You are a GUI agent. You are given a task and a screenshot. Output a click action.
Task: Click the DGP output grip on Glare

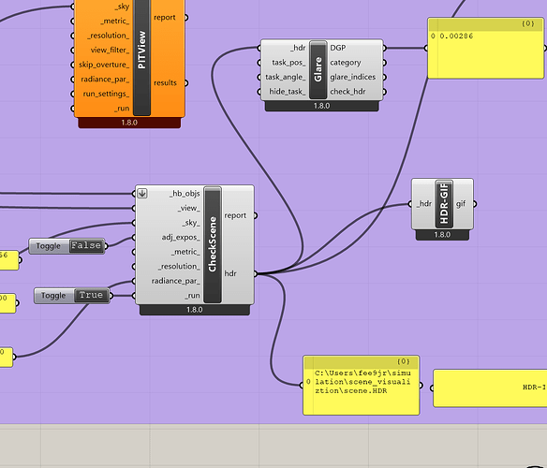[x=384, y=48]
